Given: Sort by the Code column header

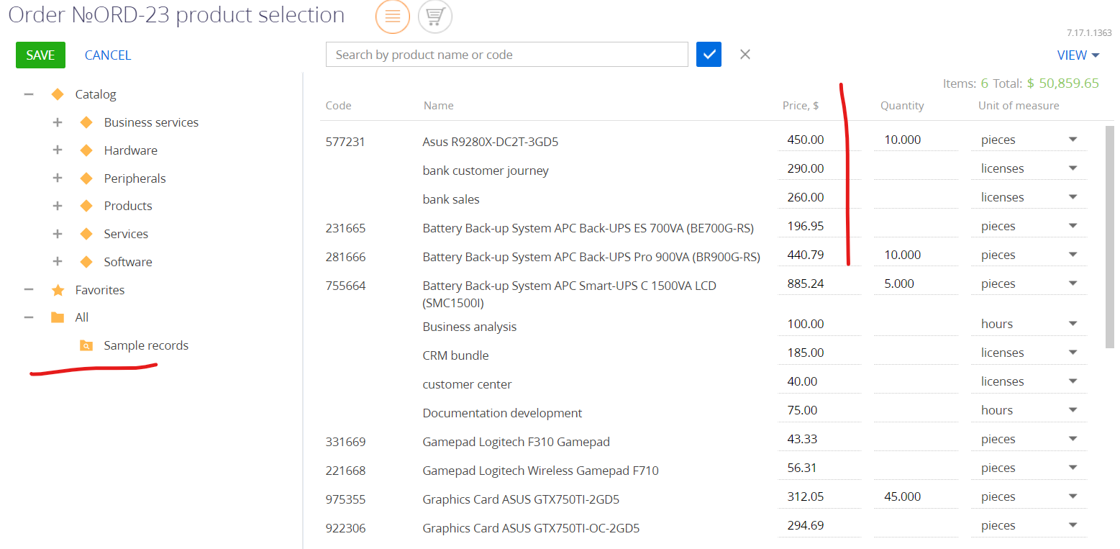Looking at the screenshot, I should 338,106.
